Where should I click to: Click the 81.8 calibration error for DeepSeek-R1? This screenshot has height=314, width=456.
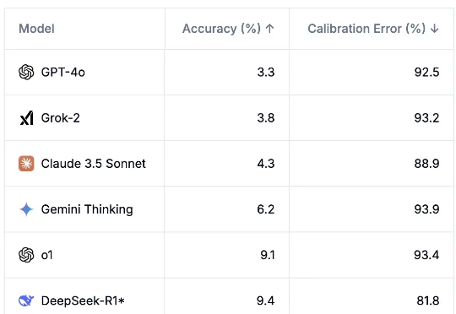click(x=428, y=300)
